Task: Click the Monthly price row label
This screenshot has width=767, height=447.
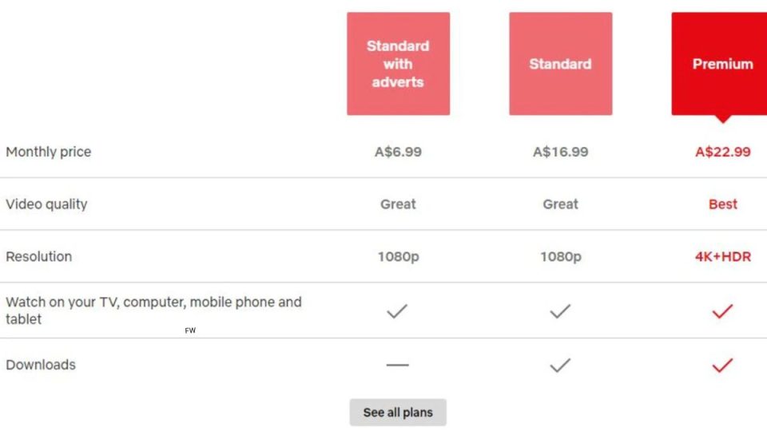Action: click(x=49, y=152)
